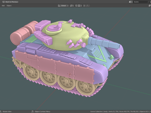Click the Faces:49,578 statistic
Screen dimensions: 151x113
point(124,111)
